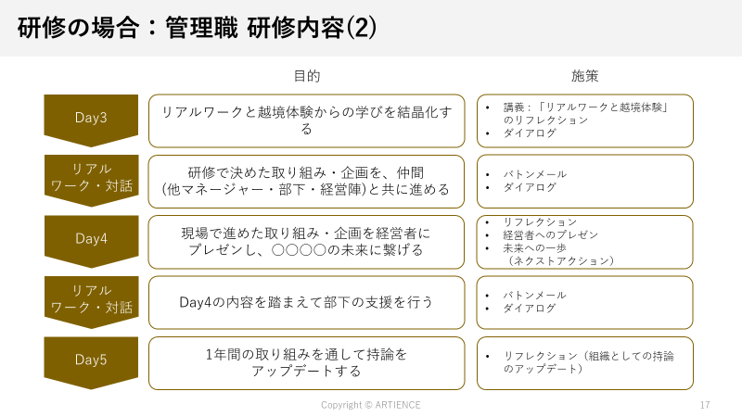Click the Day5 arrow label
Screen dimensions: 742x417
coord(91,360)
